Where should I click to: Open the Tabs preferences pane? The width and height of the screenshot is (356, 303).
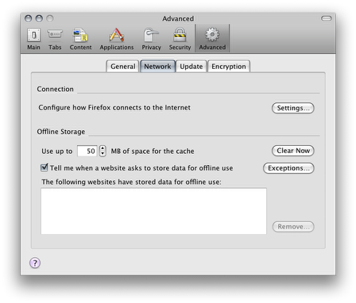click(x=55, y=39)
